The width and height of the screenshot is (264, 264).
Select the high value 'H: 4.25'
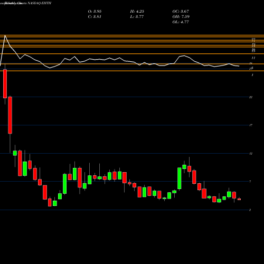(137, 12)
